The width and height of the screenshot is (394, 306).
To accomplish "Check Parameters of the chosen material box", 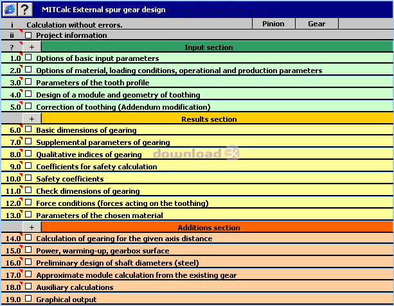I will point(28,214).
